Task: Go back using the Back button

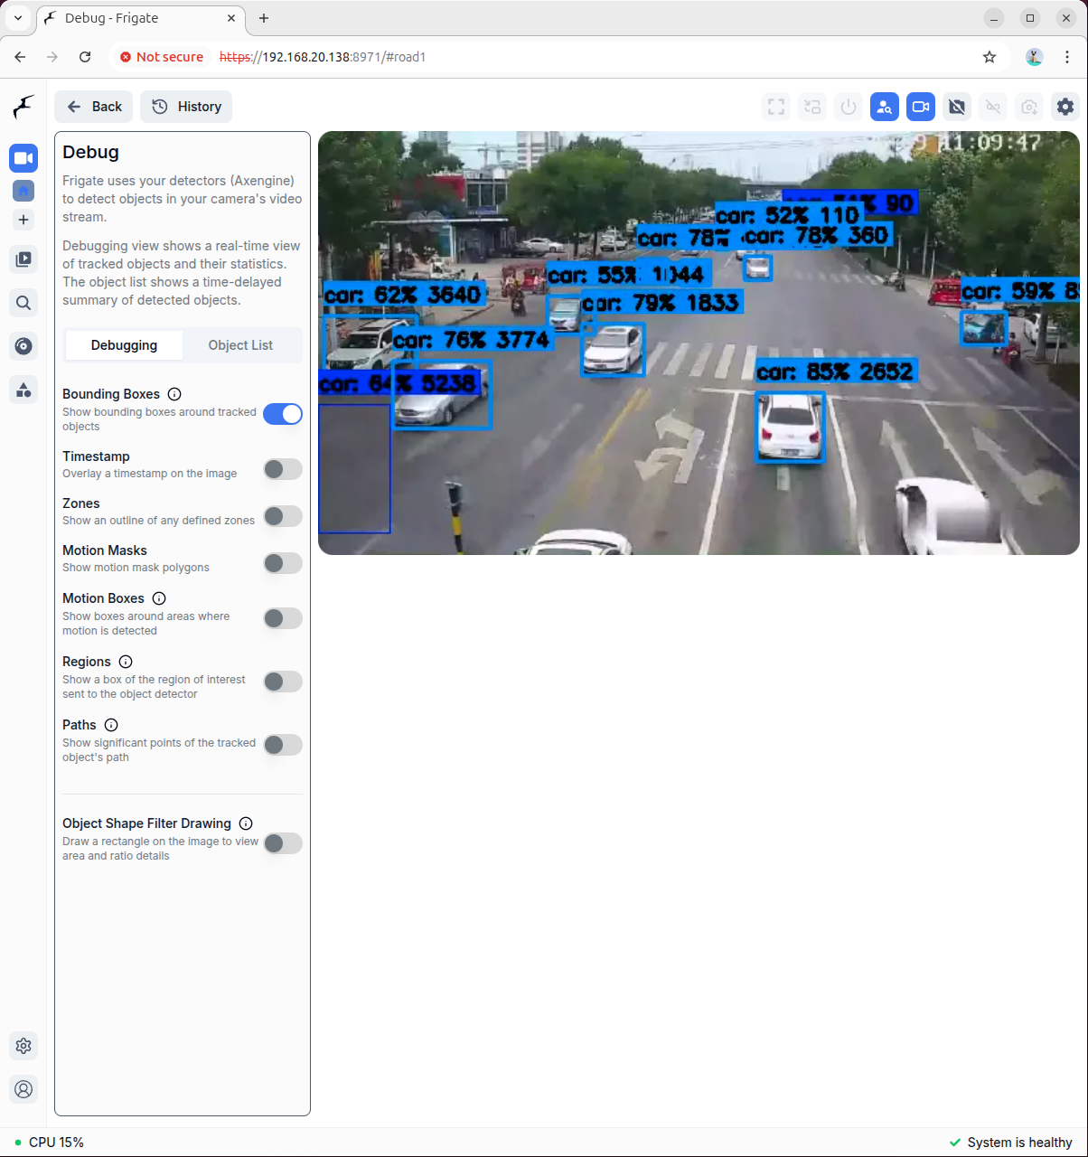Action: coord(94,107)
